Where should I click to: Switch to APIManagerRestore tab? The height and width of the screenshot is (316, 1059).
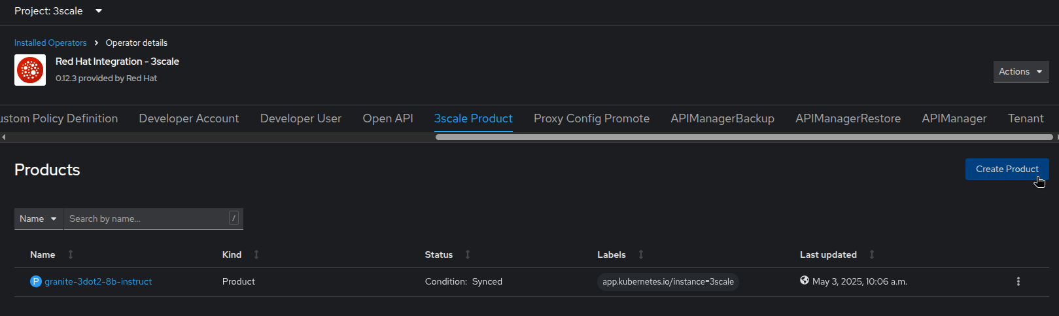point(848,118)
